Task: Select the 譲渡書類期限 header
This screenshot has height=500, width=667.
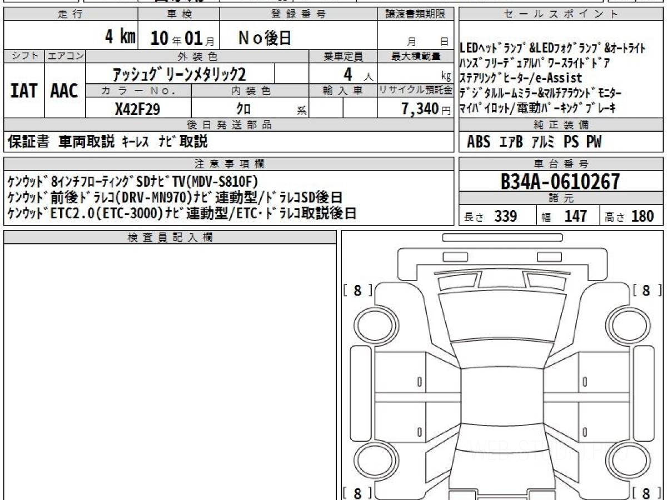Action: pyautogui.click(x=416, y=14)
